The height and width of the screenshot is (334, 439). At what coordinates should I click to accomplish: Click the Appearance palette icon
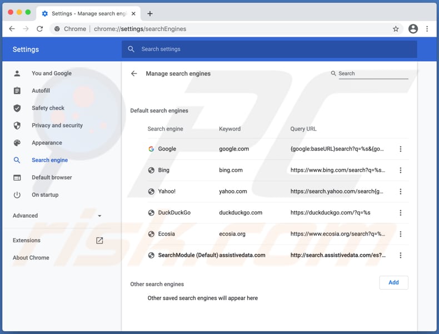pyautogui.click(x=17, y=143)
